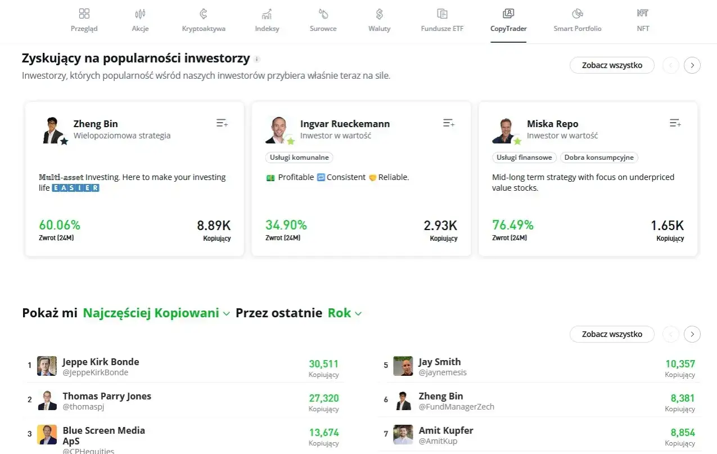Select the CopyTrader tab
717x454 pixels.
click(508, 21)
